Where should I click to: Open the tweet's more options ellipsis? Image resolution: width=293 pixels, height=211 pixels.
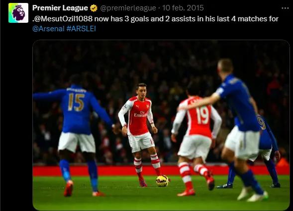(285, 8)
